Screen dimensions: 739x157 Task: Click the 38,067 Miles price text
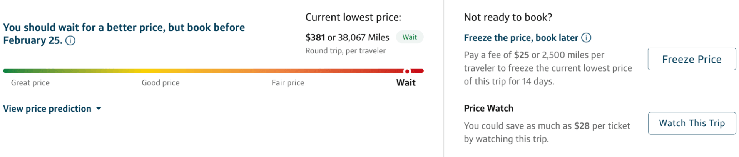click(363, 37)
